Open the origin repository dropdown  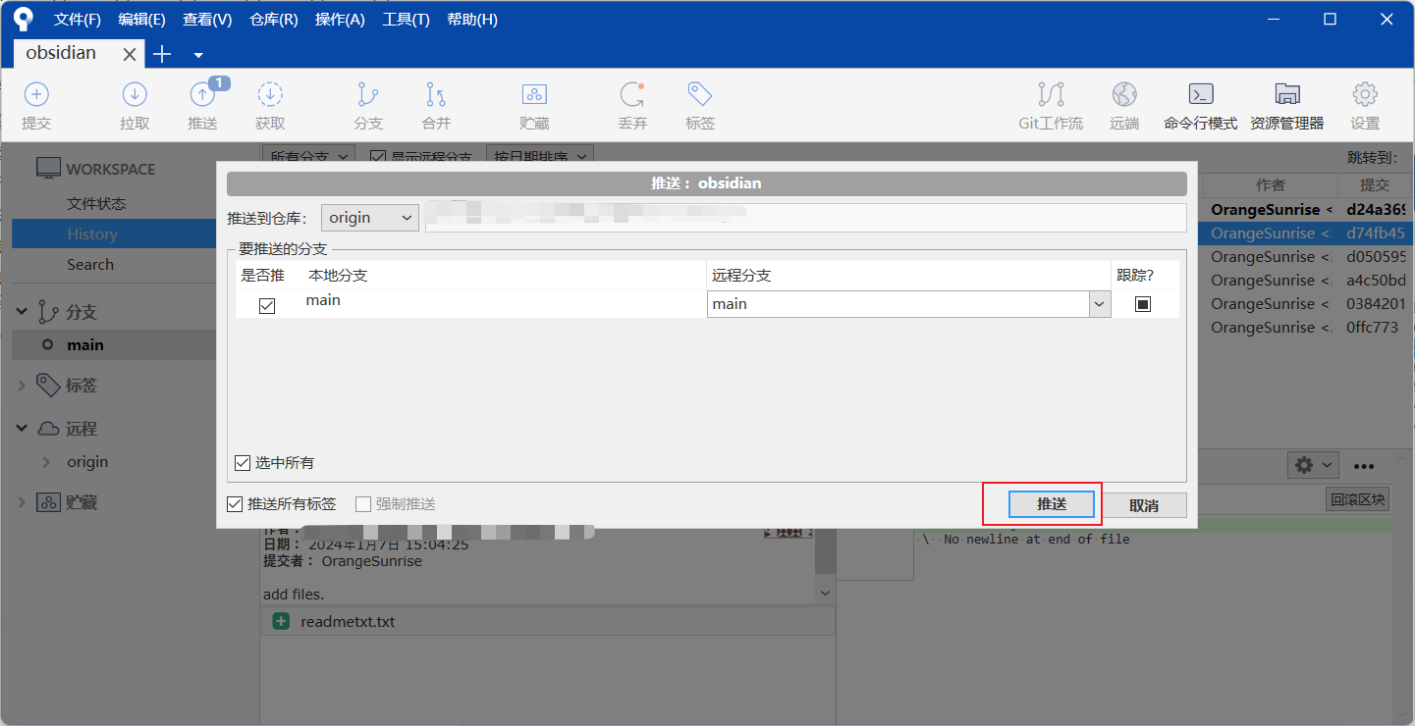[370, 218]
